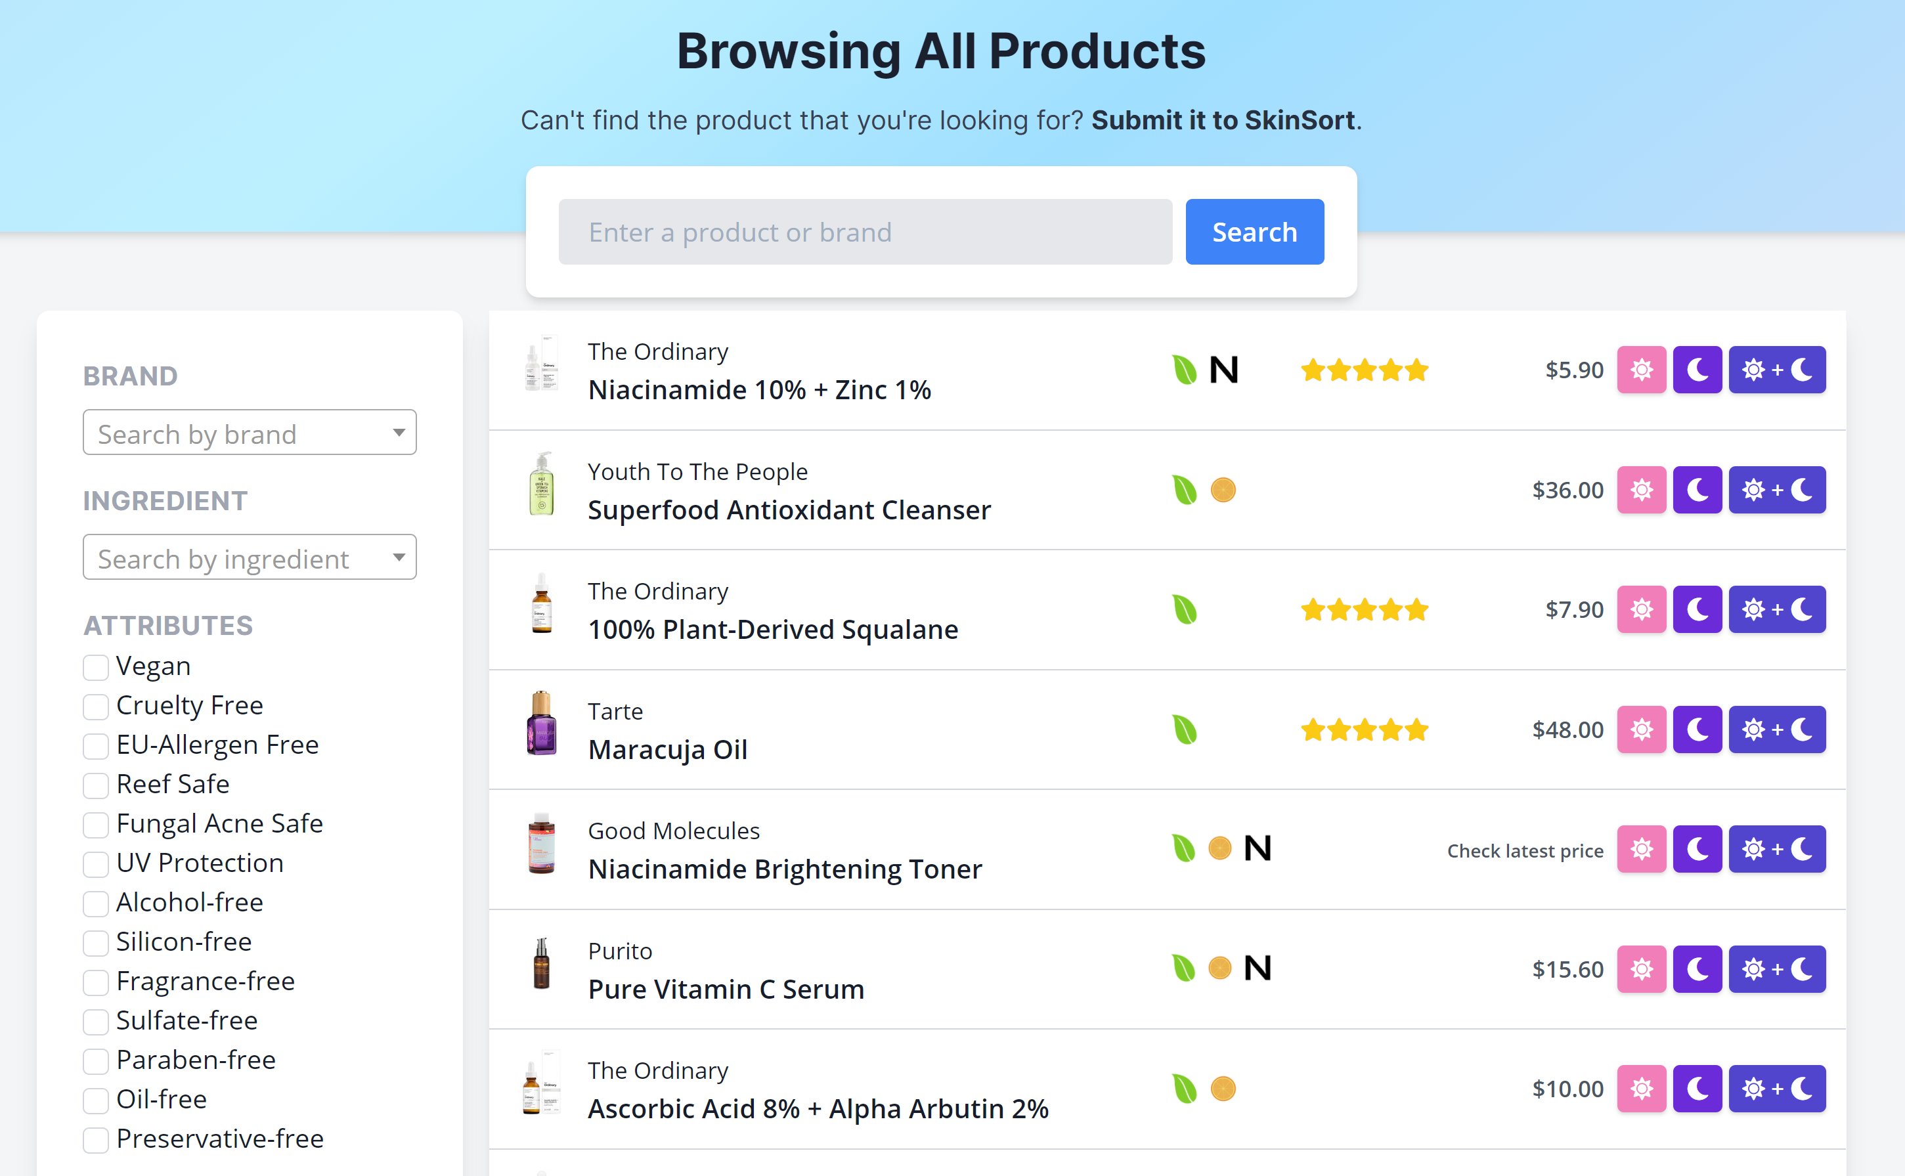Open the Search by ingredient dropdown
This screenshot has width=1905, height=1176.
click(x=250, y=557)
